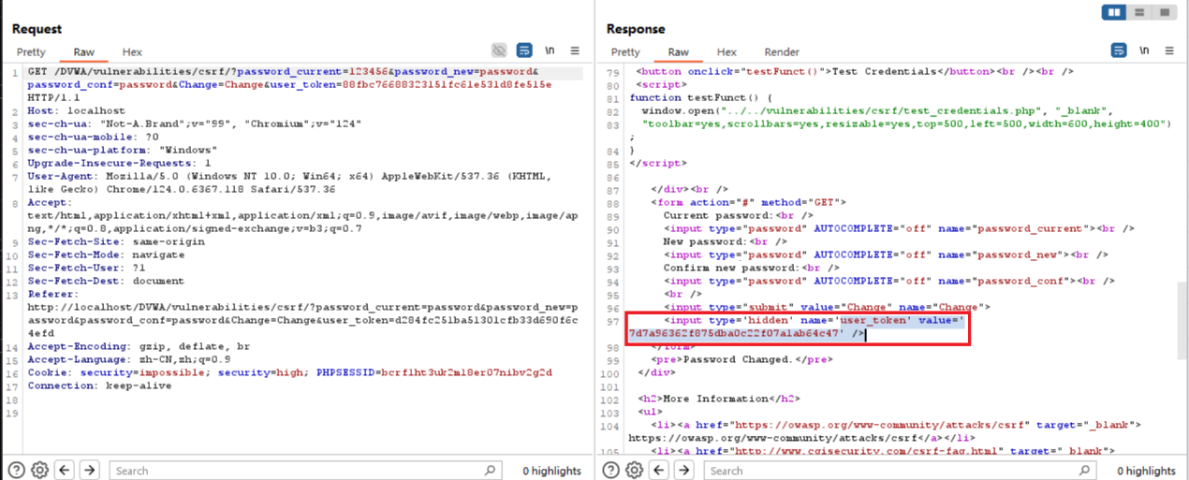1189x480 pixels.
Task: Click the "Upgrade-Insecure-Requests: 1" header line
Action: point(119,163)
